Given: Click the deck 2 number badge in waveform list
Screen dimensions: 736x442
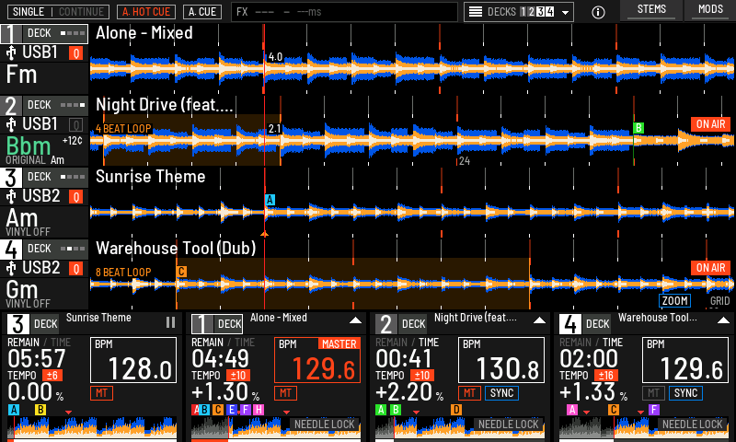Looking at the screenshot, I should [x=11, y=106].
